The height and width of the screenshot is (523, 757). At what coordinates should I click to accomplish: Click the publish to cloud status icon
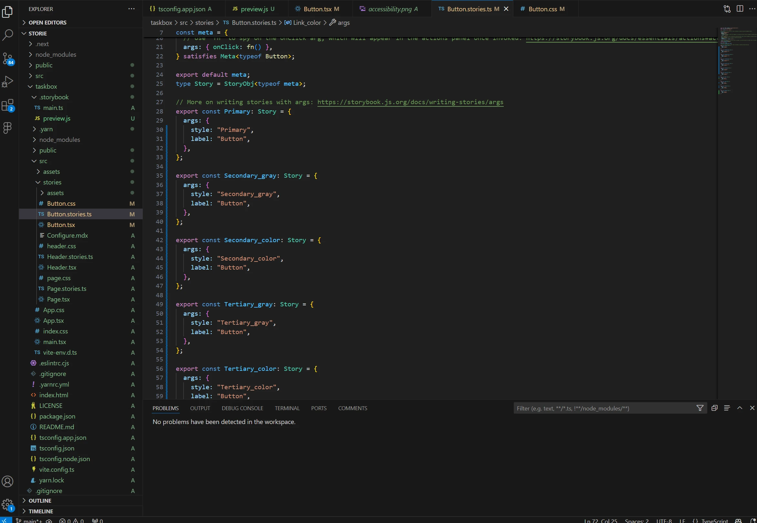coord(49,520)
